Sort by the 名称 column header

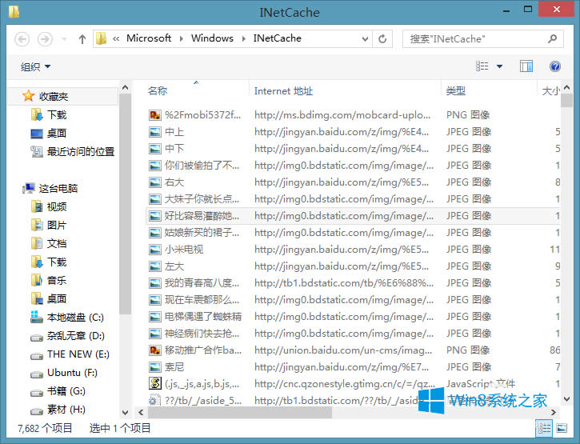point(158,91)
